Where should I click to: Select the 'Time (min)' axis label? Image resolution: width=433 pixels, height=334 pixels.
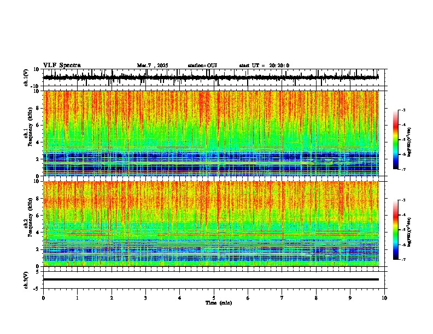click(219, 303)
